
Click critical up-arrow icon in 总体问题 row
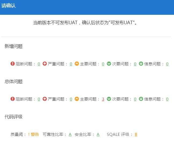pyautogui.click(x=45, y=99)
